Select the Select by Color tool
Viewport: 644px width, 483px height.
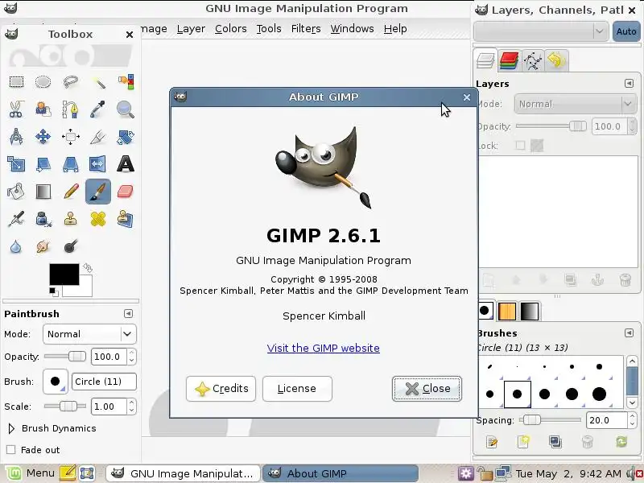pyautogui.click(x=126, y=82)
